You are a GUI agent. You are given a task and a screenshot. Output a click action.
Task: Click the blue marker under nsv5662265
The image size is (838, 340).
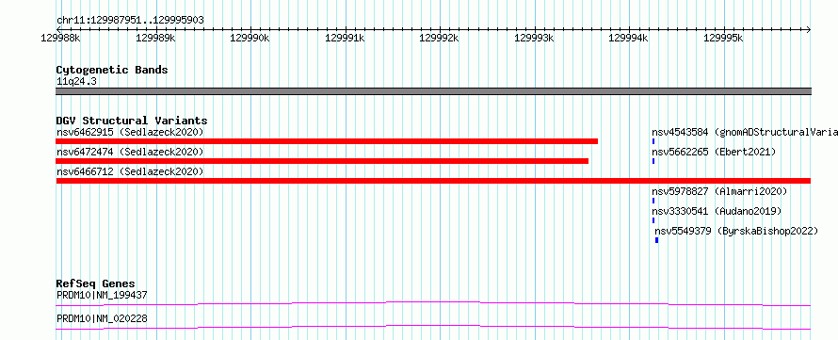pyautogui.click(x=653, y=161)
